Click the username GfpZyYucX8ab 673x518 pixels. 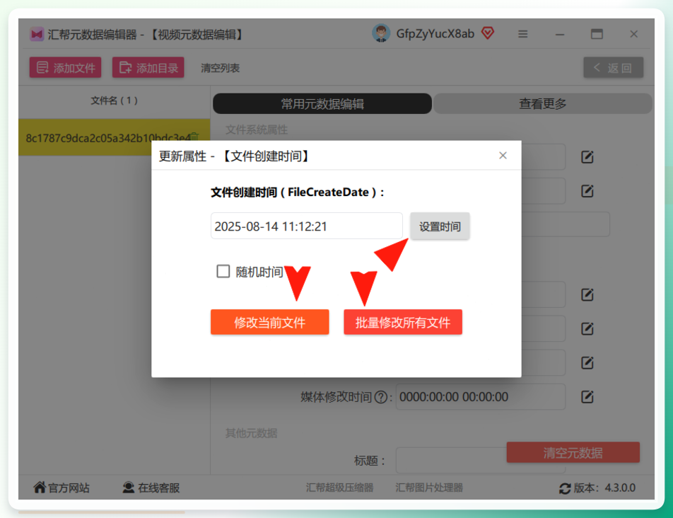pyautogui.click(x=435, y=33)
